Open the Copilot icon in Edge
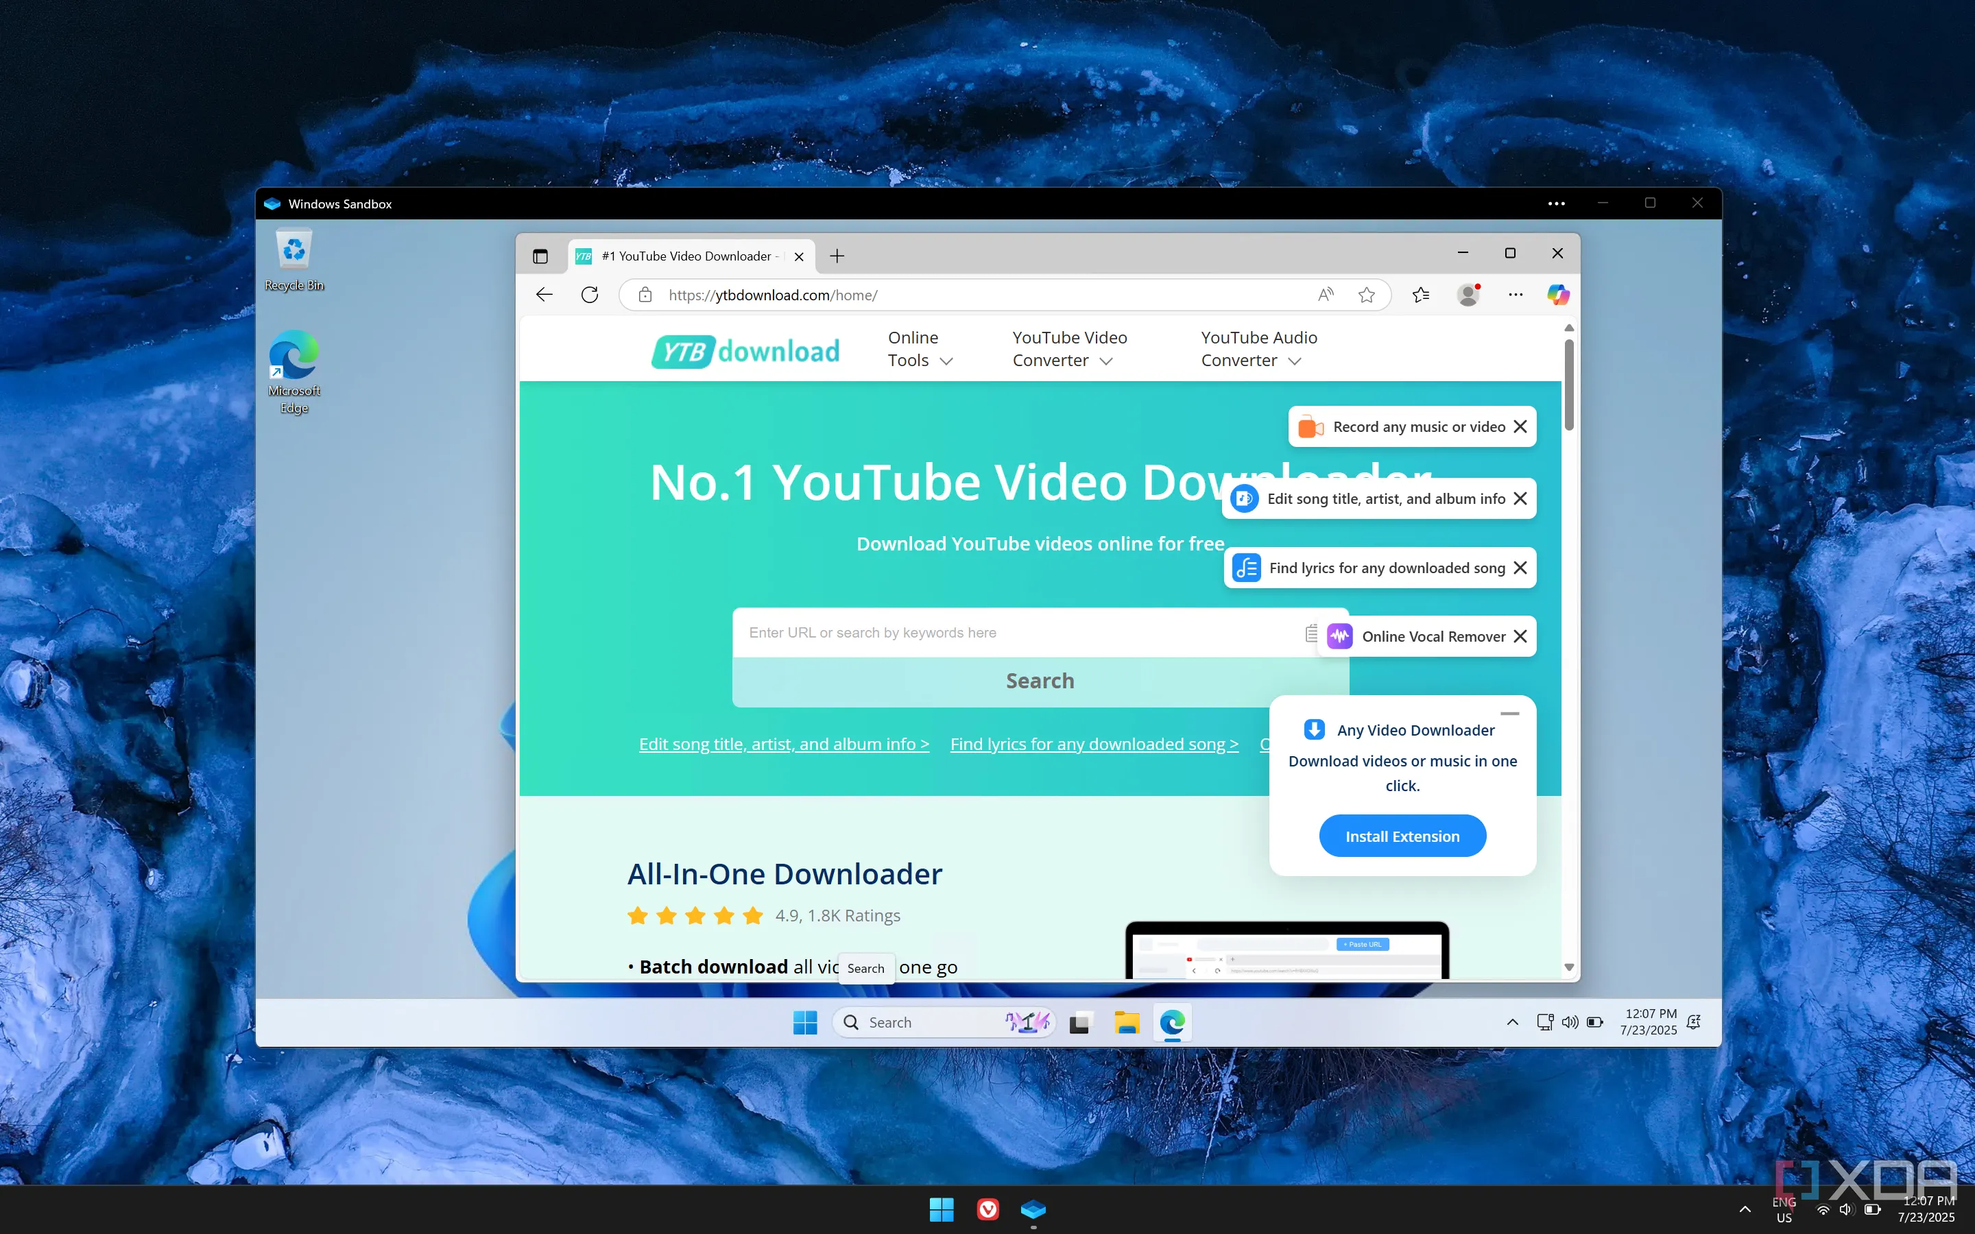1975x1234 pixels. pos(1558,295)
